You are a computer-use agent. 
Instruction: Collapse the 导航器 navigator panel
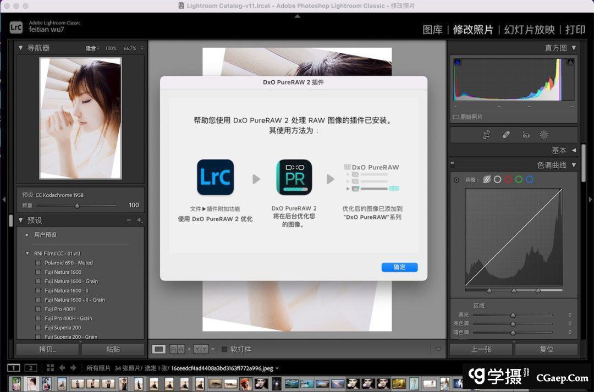(21, 48)
